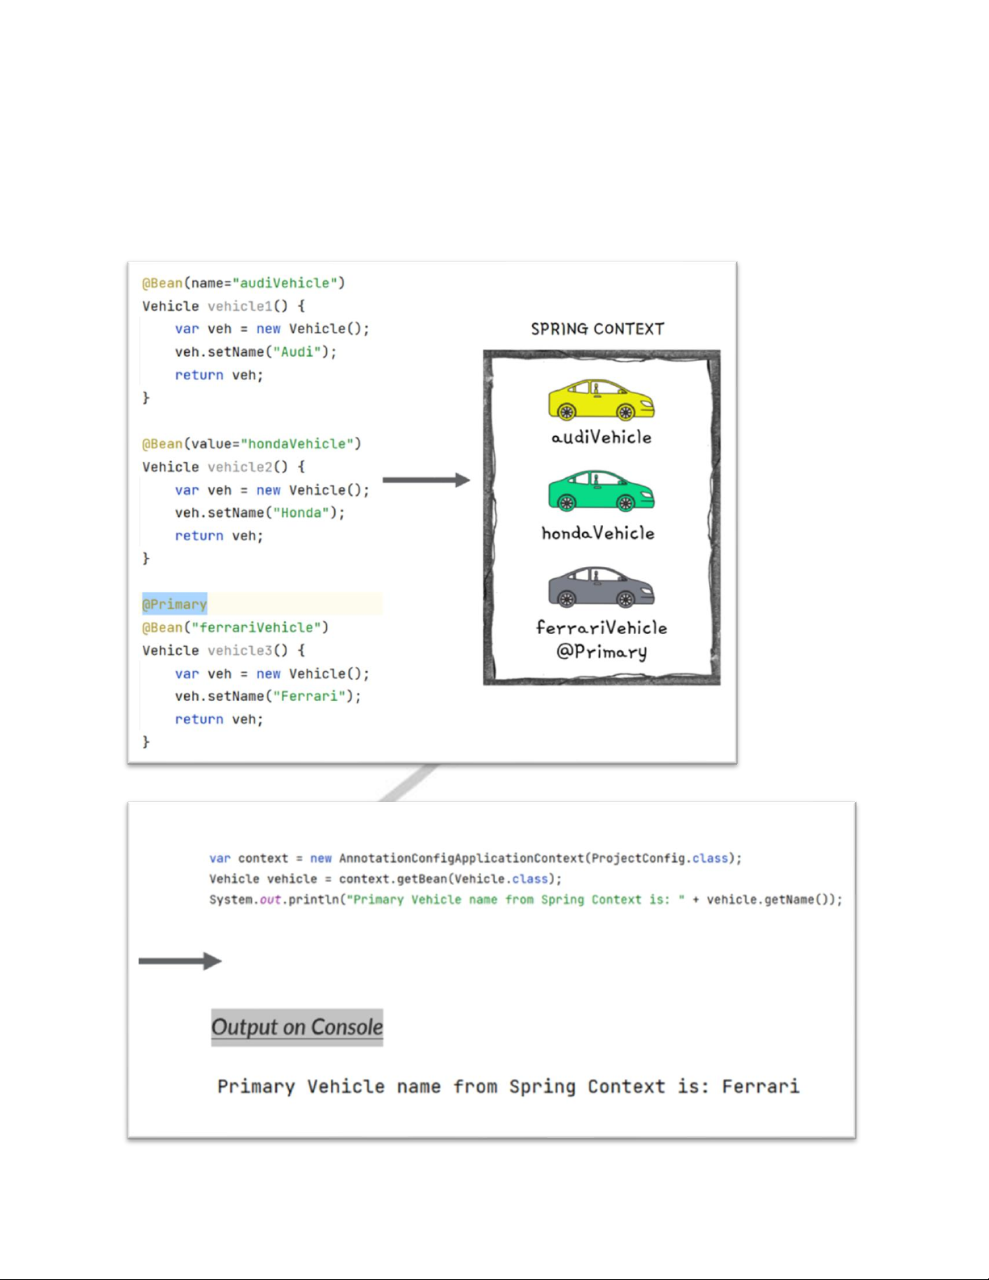Click the audiVehicle label under yellow car
Viewport: 989px width, 1280px height.
[x=601, y=438]
